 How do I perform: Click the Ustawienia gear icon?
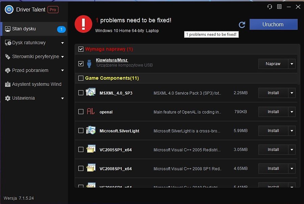(7, 98)
